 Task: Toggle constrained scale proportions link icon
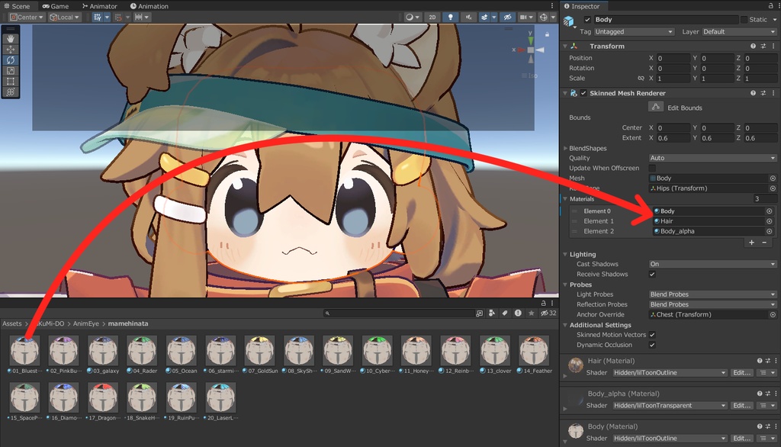coord(641,79)
